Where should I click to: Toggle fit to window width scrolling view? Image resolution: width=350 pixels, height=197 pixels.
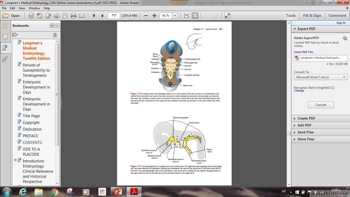click(187, 16)
